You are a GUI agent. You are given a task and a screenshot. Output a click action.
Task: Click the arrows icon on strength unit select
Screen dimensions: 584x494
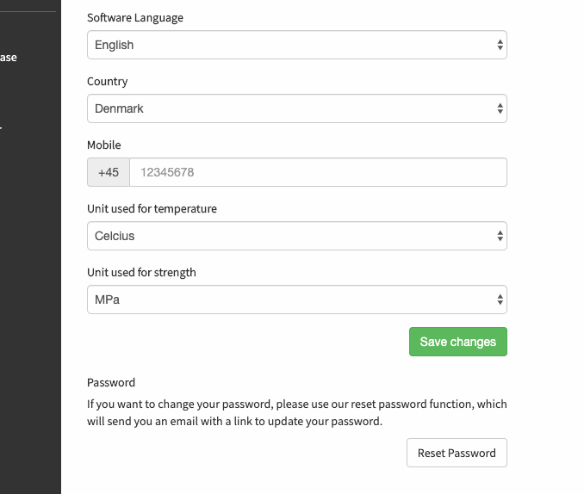pos(500,299)
